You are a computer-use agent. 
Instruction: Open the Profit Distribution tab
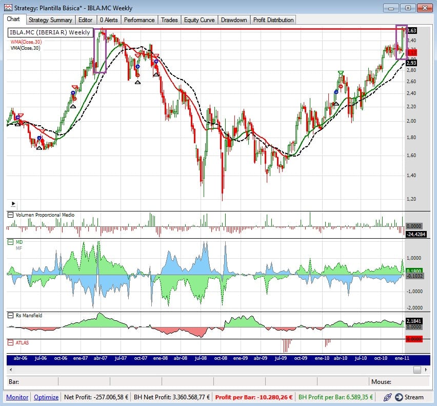click(273, 20)
